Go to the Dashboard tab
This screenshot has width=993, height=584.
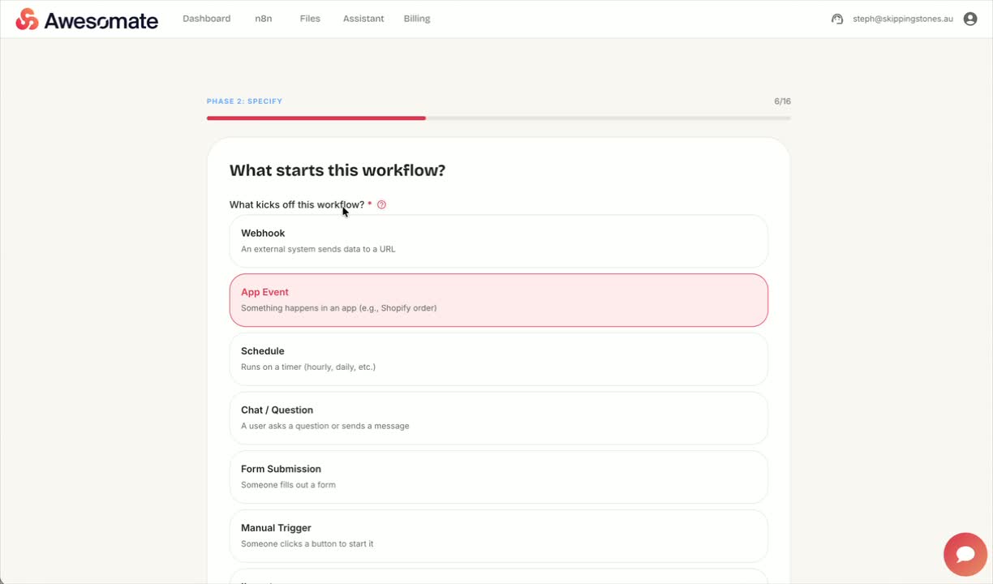coord(207,19)
